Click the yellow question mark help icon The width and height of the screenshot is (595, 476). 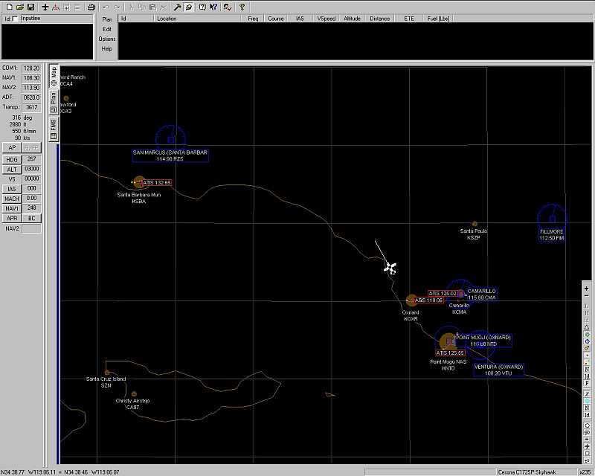coord(242,7)
